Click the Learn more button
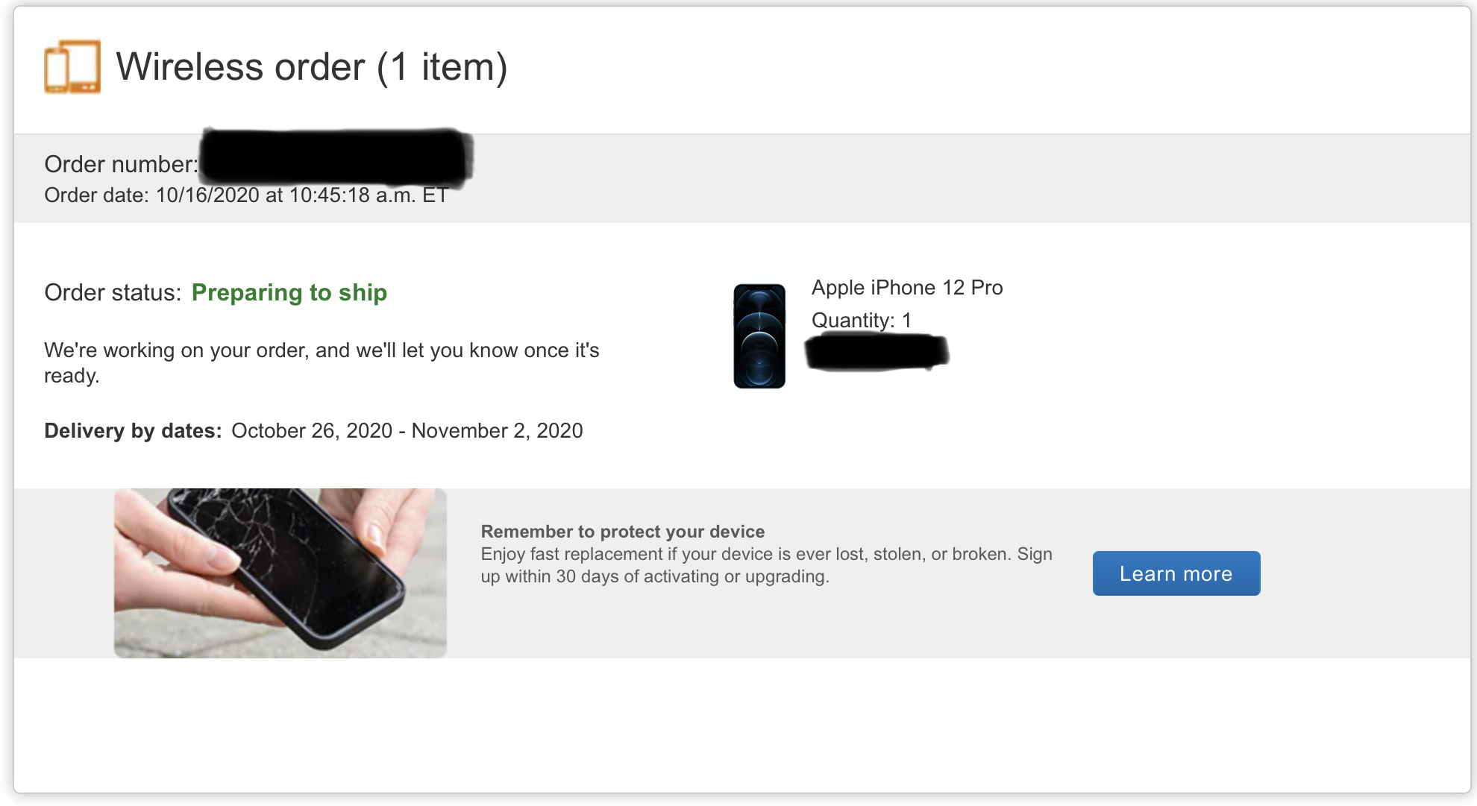Image resolution: width=1477 pixels, height=806 pixels. (x=1176, y=573)
